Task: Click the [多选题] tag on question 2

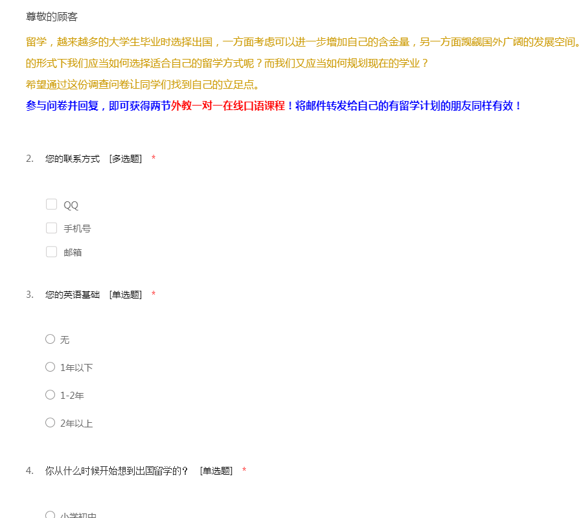Action: click(x=126, y=159)
